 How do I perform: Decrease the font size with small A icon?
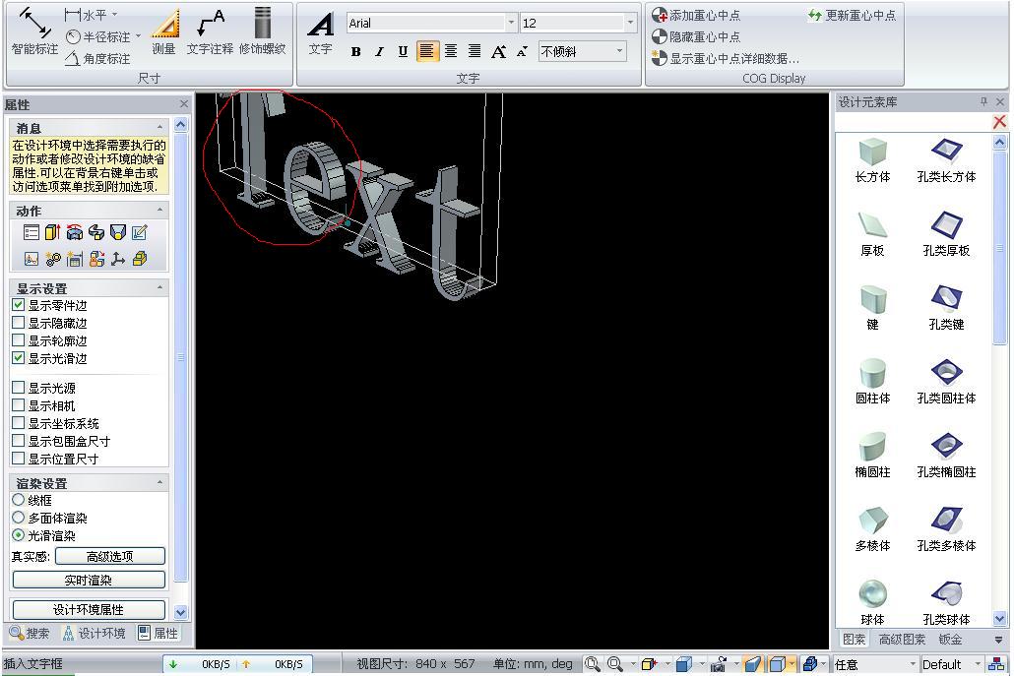(x=522, y=52)
